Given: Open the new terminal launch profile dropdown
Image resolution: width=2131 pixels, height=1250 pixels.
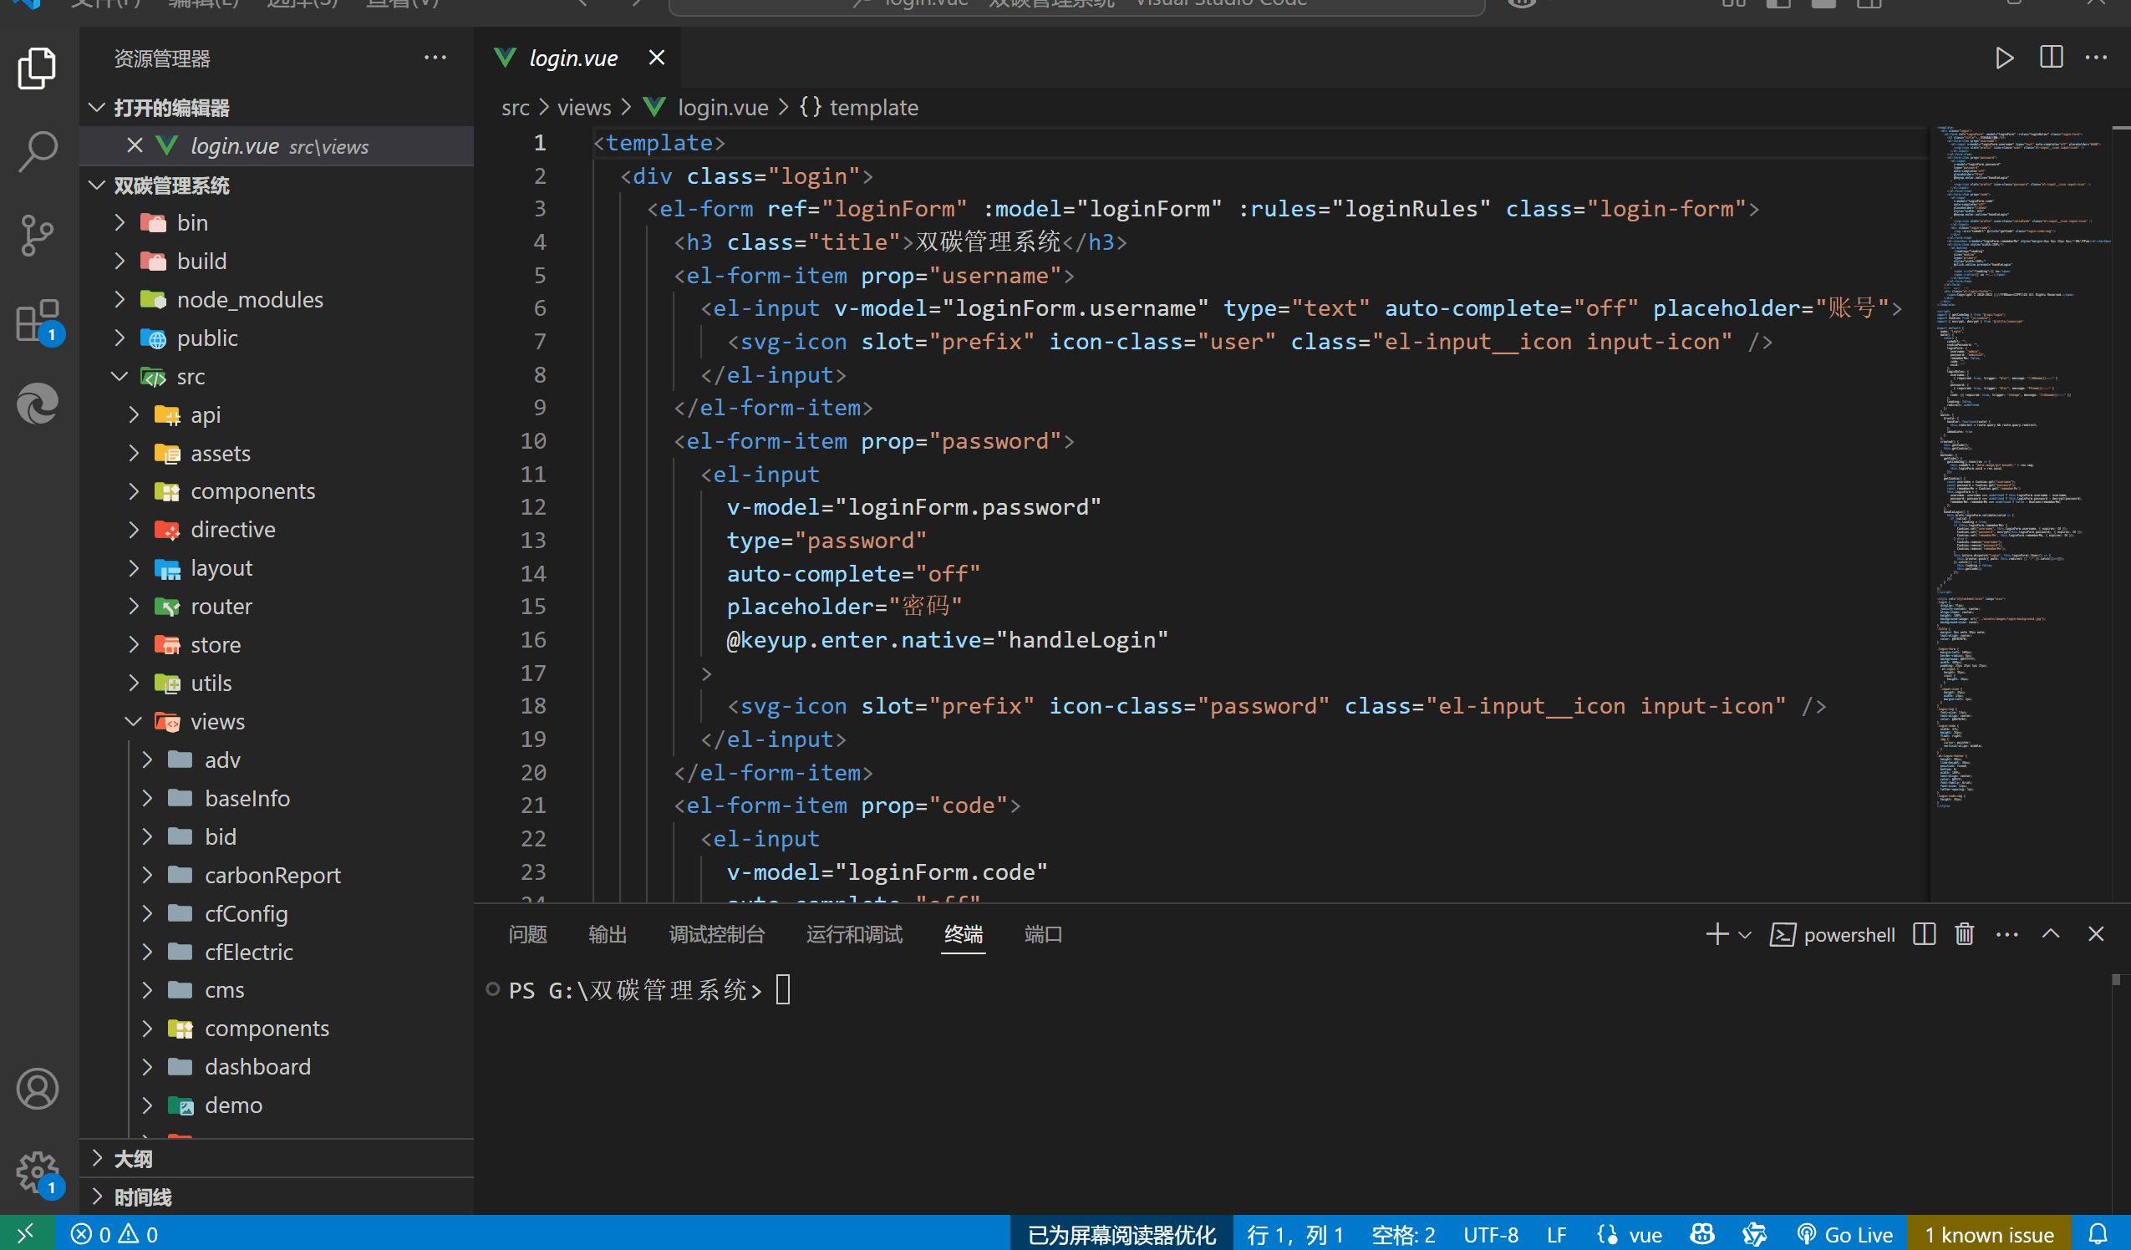Looking at the screenshot, I should tap(1745, 934).
